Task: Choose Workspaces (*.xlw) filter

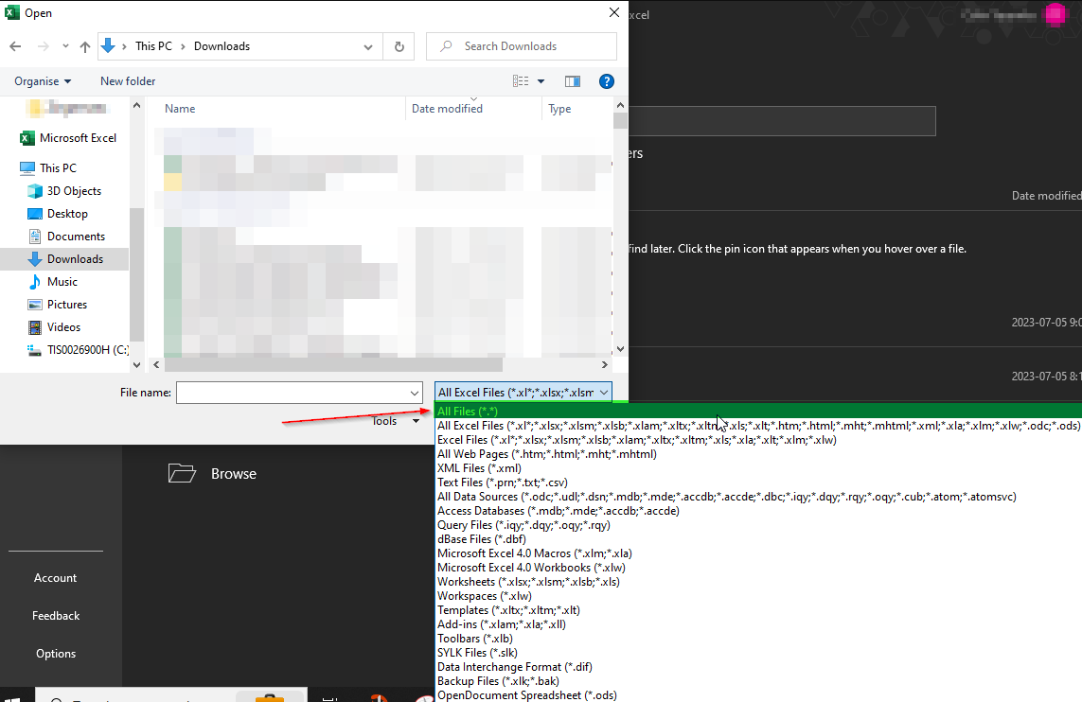Action: coord(758,596)
